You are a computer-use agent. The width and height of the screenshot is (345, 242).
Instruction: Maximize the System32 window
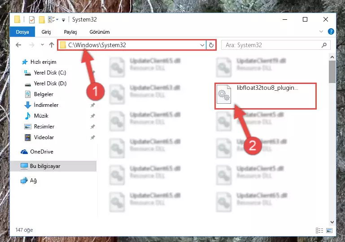tap(305, 19)
